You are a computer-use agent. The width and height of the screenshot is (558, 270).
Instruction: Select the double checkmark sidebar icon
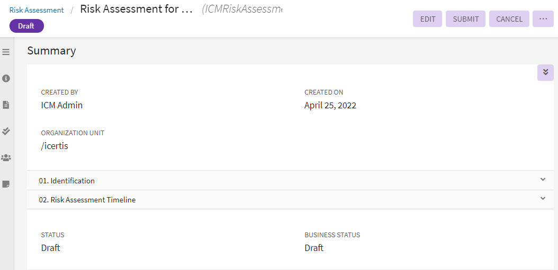[x=6, y=131]
